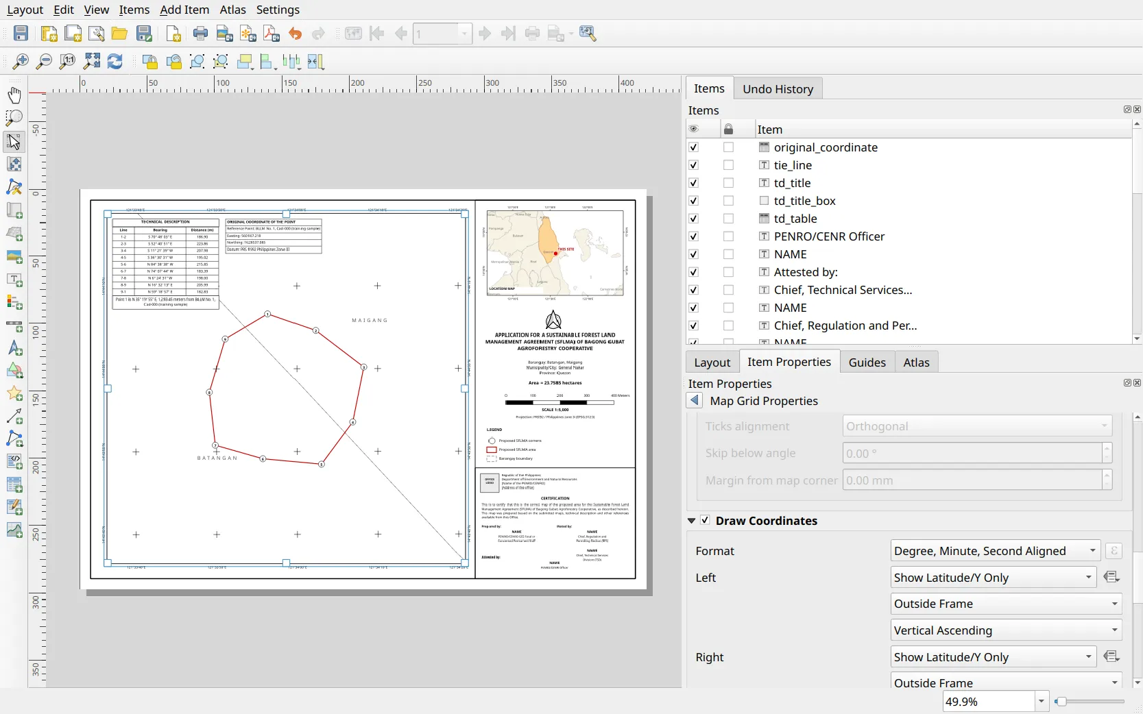
Task: Click the Lock Selected Items icon
Action: 150,62
